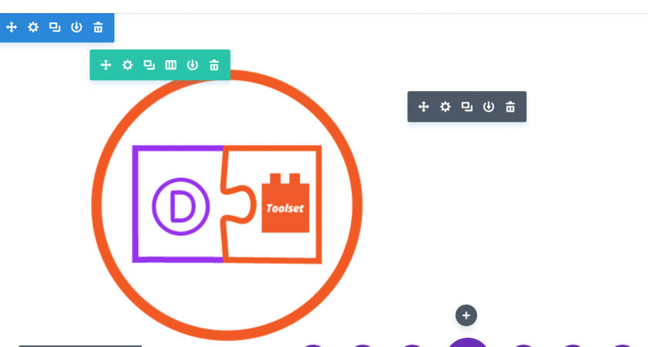The height and width of the screenshot is (347, 648).
Task: Click the move icon in green row toolbar
Action: (106, 65)
